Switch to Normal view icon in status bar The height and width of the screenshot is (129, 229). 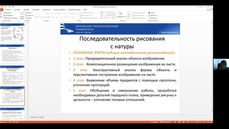[175, 122]
